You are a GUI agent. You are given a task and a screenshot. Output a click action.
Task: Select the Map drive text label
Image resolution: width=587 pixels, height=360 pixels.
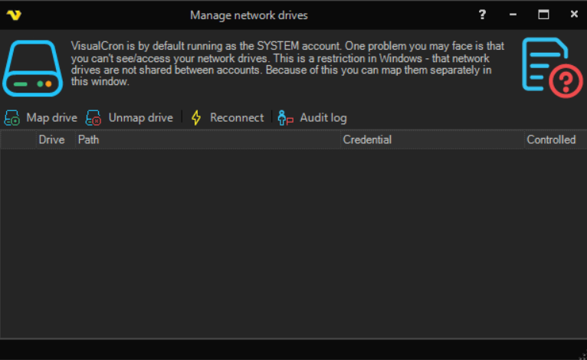pyautogui.click(x=51, y=118)
